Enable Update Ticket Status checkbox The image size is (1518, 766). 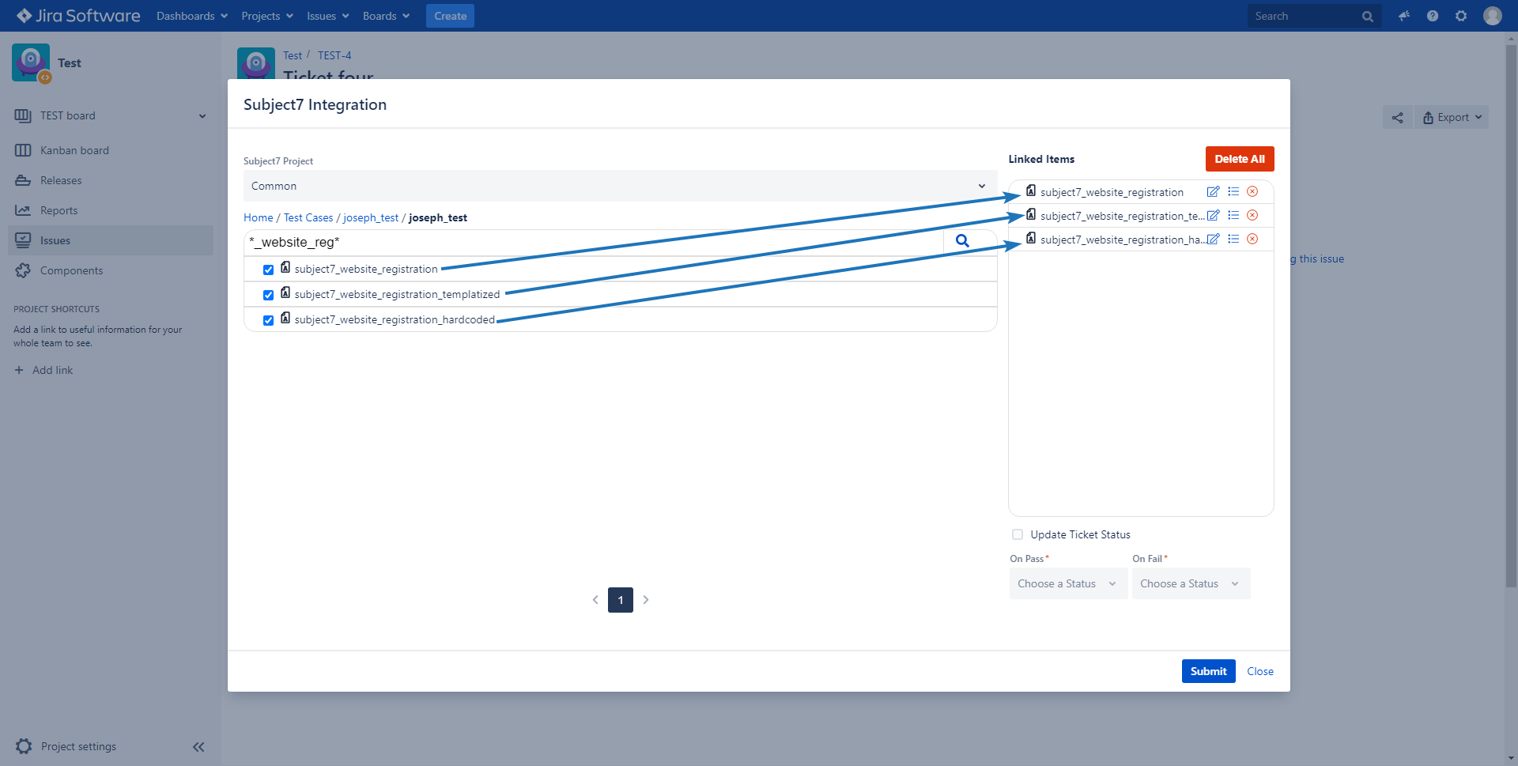tap(1018, 534)
